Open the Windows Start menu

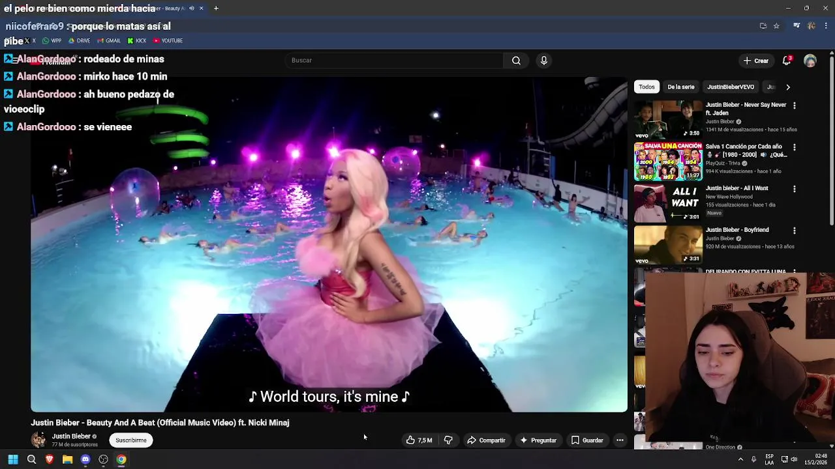[13, 460]
